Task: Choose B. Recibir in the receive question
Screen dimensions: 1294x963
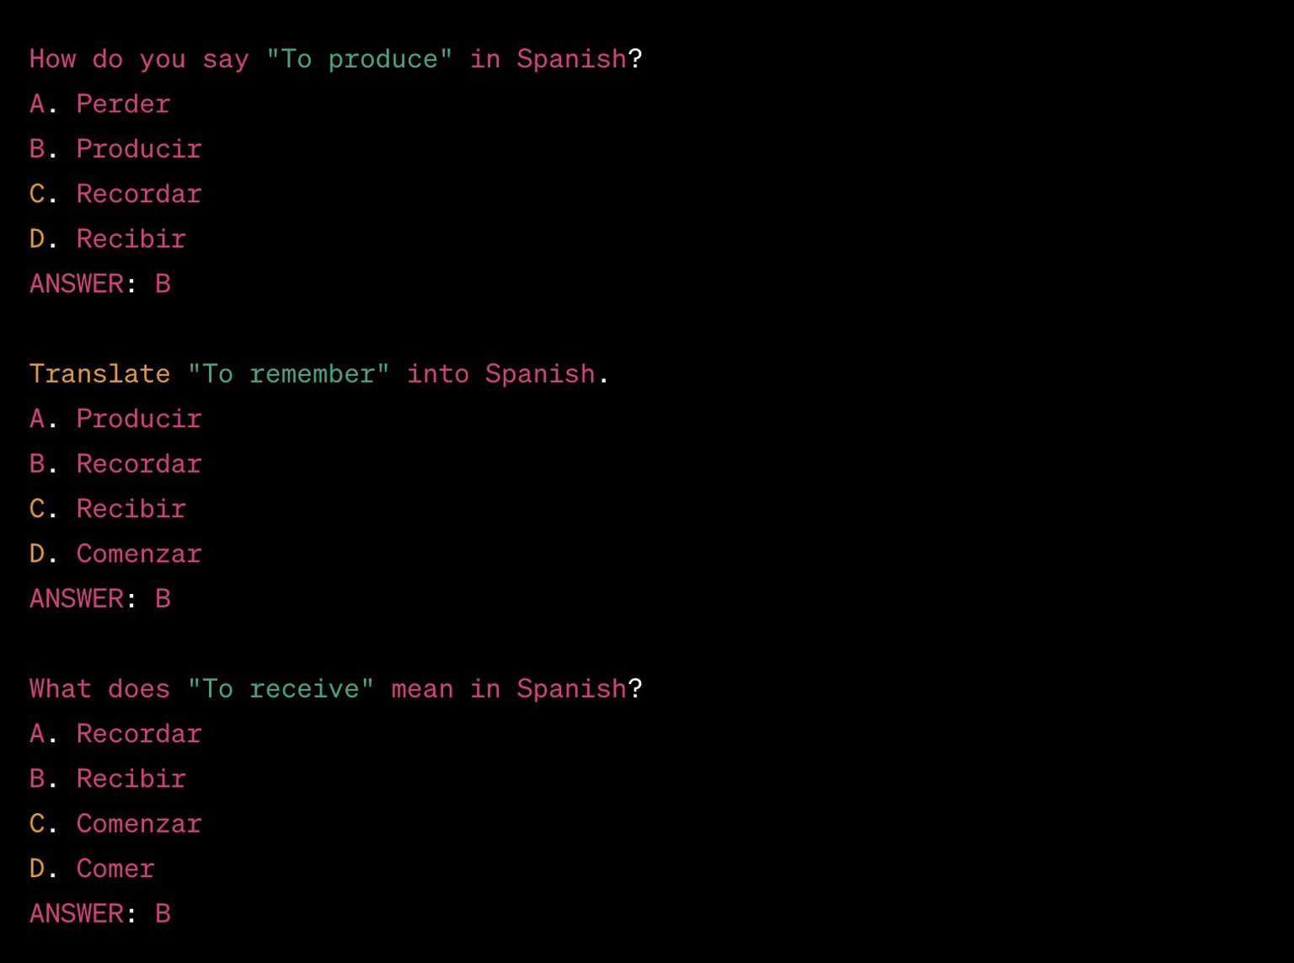Action: pyautogui.click(x=108, y=779)
